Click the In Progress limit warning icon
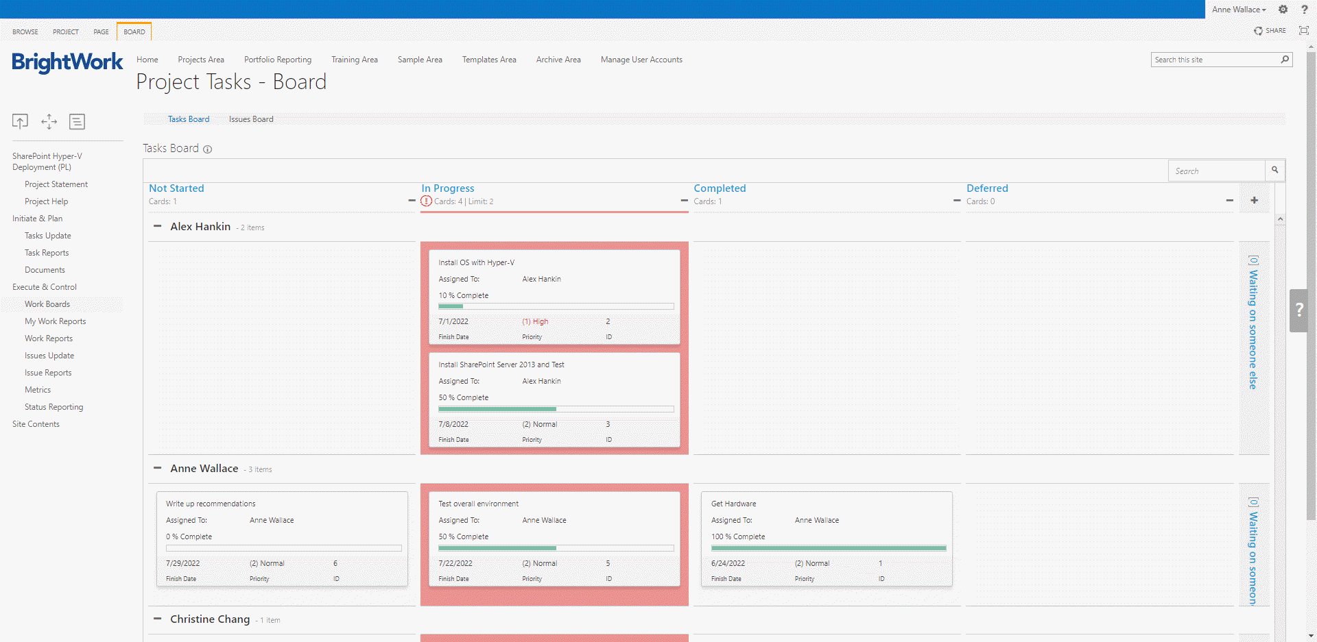The height and width of the screenshot is (642, 1317). pyautogui.click(x=427, y=201)
